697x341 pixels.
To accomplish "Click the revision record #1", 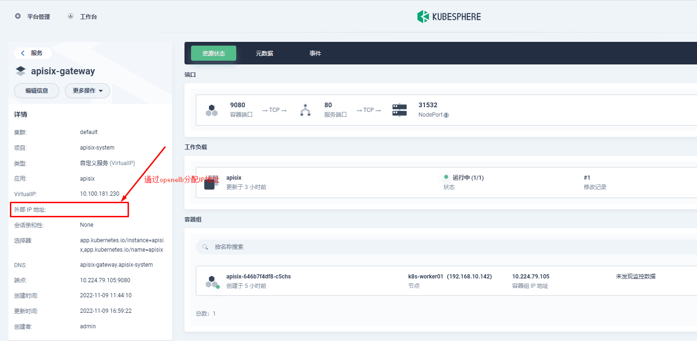I will pos(587,178).
